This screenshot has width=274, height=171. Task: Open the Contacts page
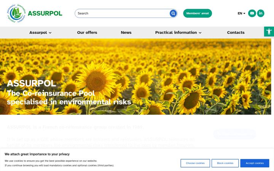[236, 32]
